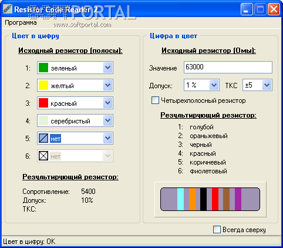Open the 'Программа' menu
The image size is (283, 248).
(21, 22)
